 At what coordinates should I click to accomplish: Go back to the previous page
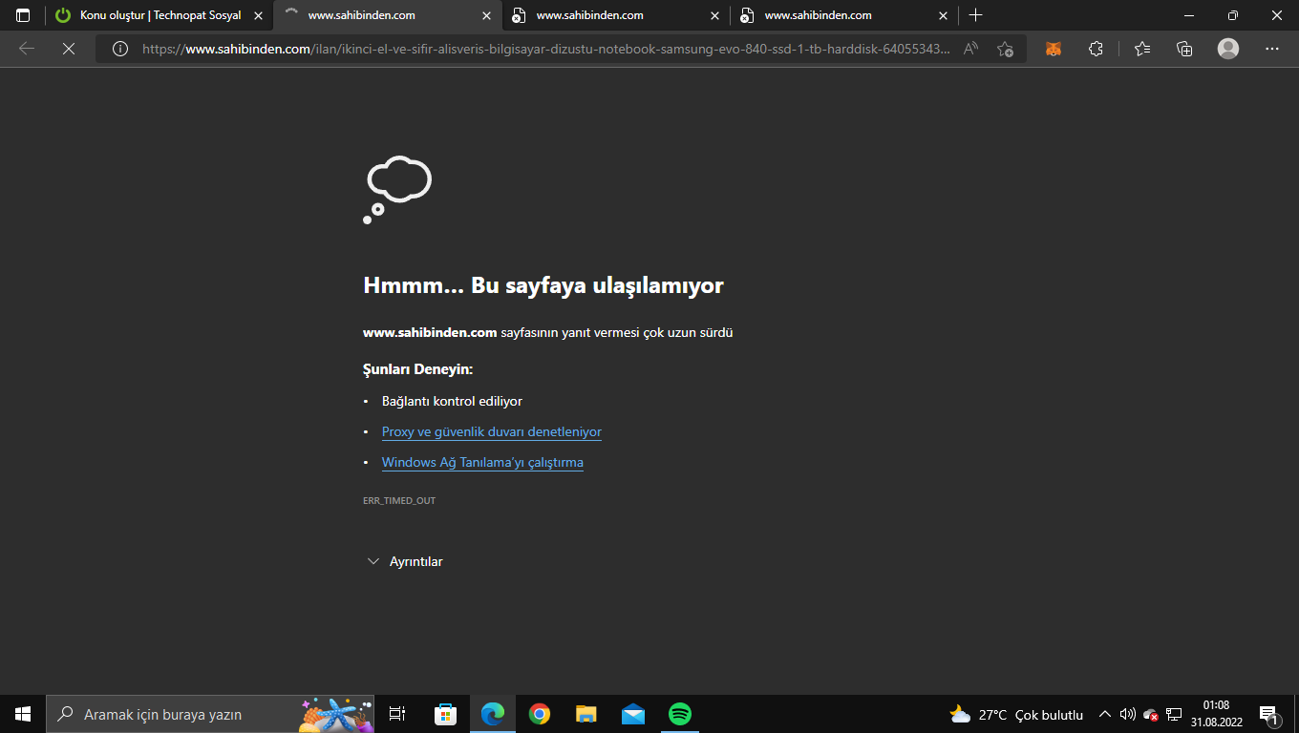pyautogui.click(x=27, y=49)
